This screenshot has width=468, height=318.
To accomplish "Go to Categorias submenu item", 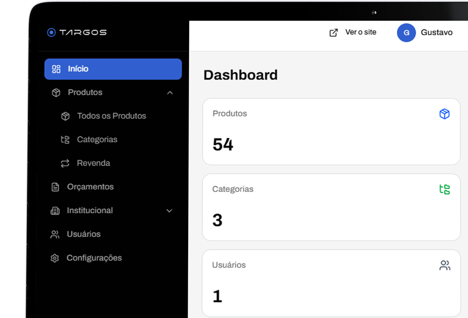I will tap(97, 139).
